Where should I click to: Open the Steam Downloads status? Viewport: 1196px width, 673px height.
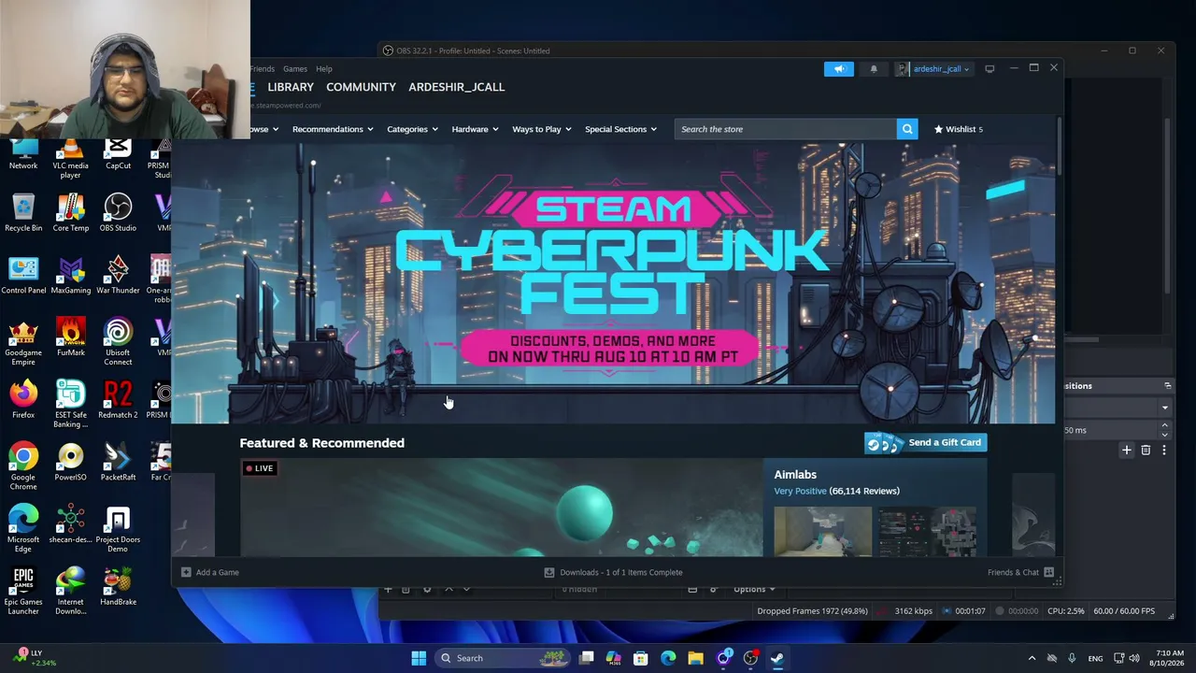pos(614,572)
